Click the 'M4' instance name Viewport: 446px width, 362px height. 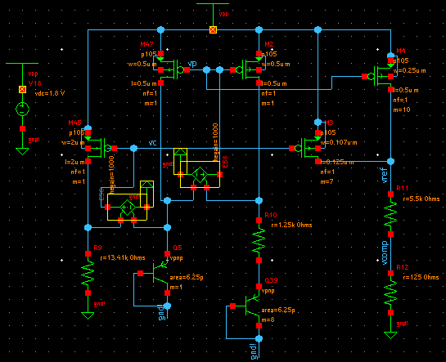[x=401, y=51]
